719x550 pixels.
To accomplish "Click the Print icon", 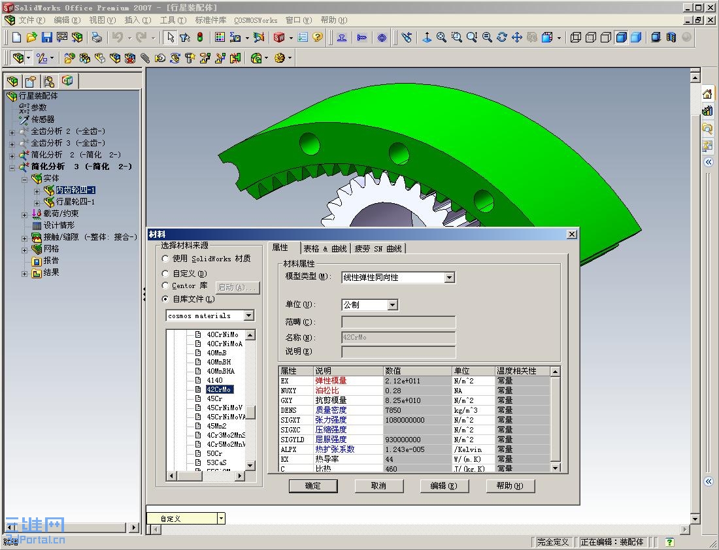I will 96,38.
